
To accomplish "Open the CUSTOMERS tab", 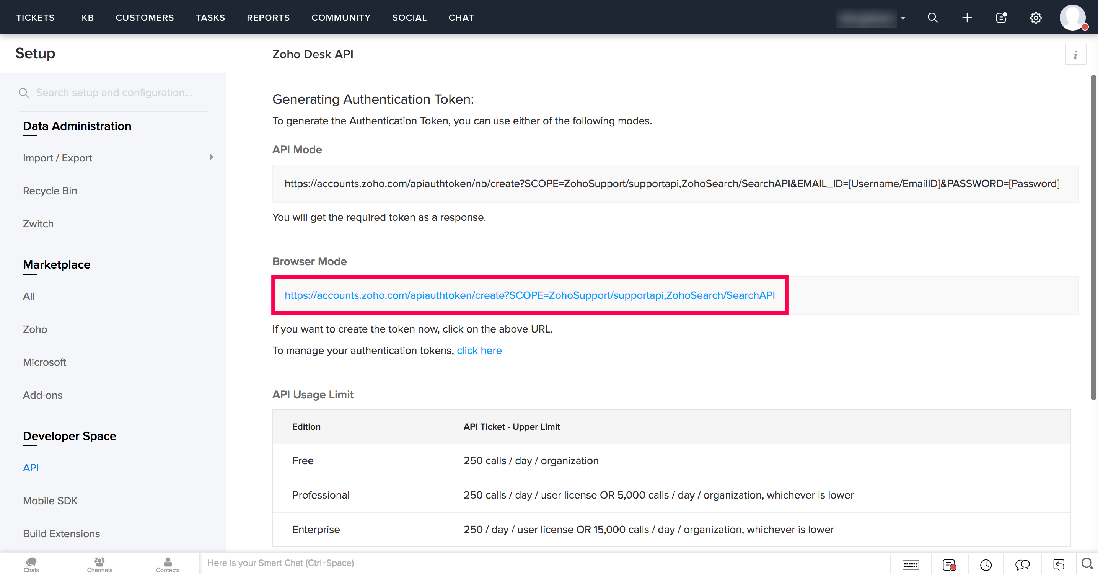I will pos(145,18).
